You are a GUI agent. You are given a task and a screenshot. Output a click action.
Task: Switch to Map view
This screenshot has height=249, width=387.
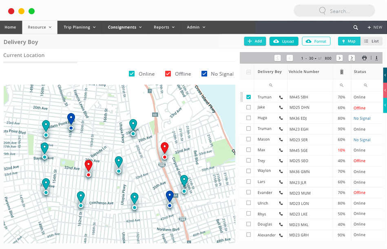point(349,41)
